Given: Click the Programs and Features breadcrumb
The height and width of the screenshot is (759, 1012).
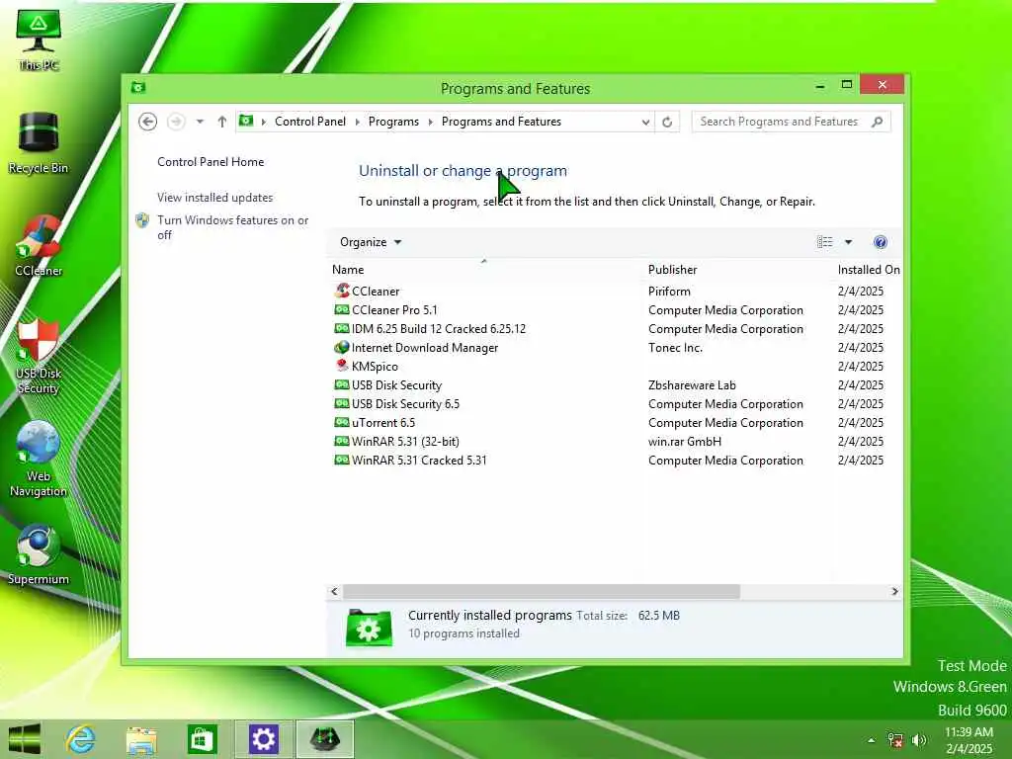Looking at the screenshot, I should (x=501, y=122).
